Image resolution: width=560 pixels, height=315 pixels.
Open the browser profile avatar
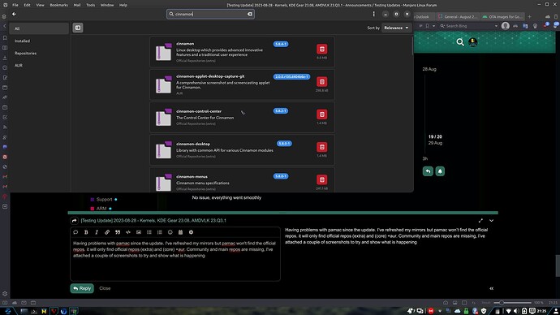click(x=505, y=26)
